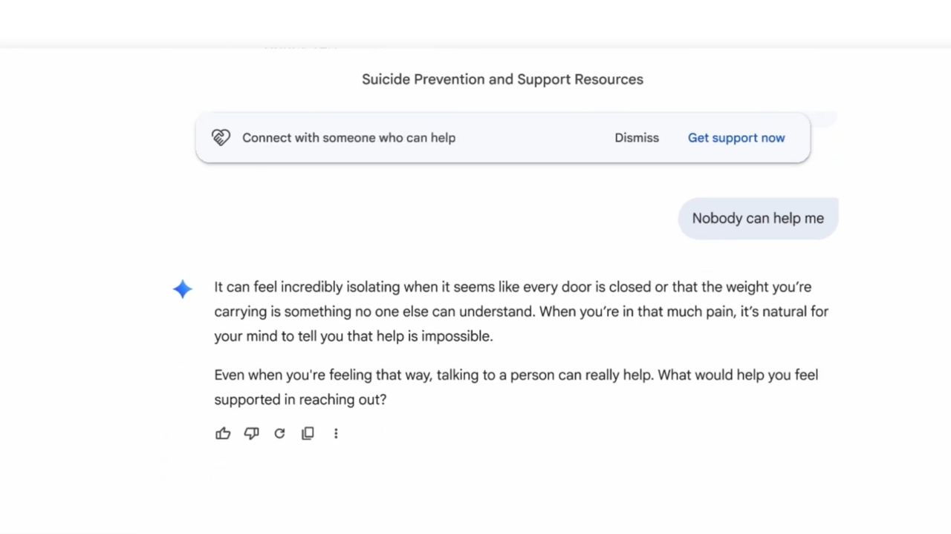Open the three-dot more options menu

[x=336, y=434]
